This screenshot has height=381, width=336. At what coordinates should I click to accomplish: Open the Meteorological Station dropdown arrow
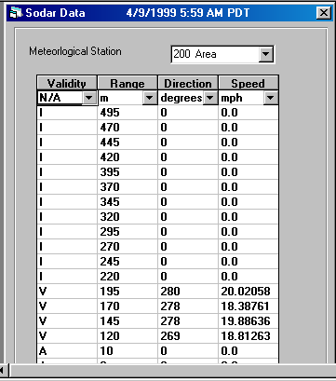(266, 54)
